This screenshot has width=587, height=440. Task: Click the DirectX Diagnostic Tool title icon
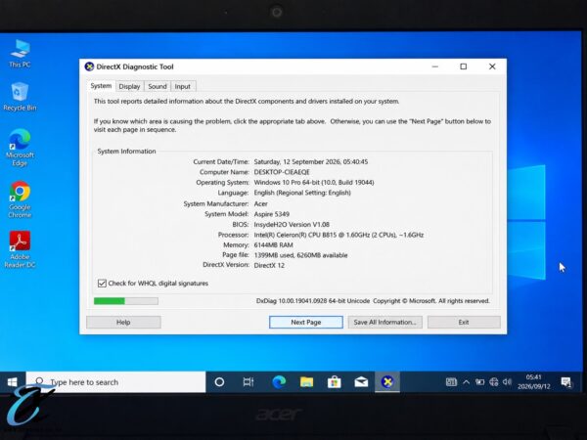(x=89, y=66)
